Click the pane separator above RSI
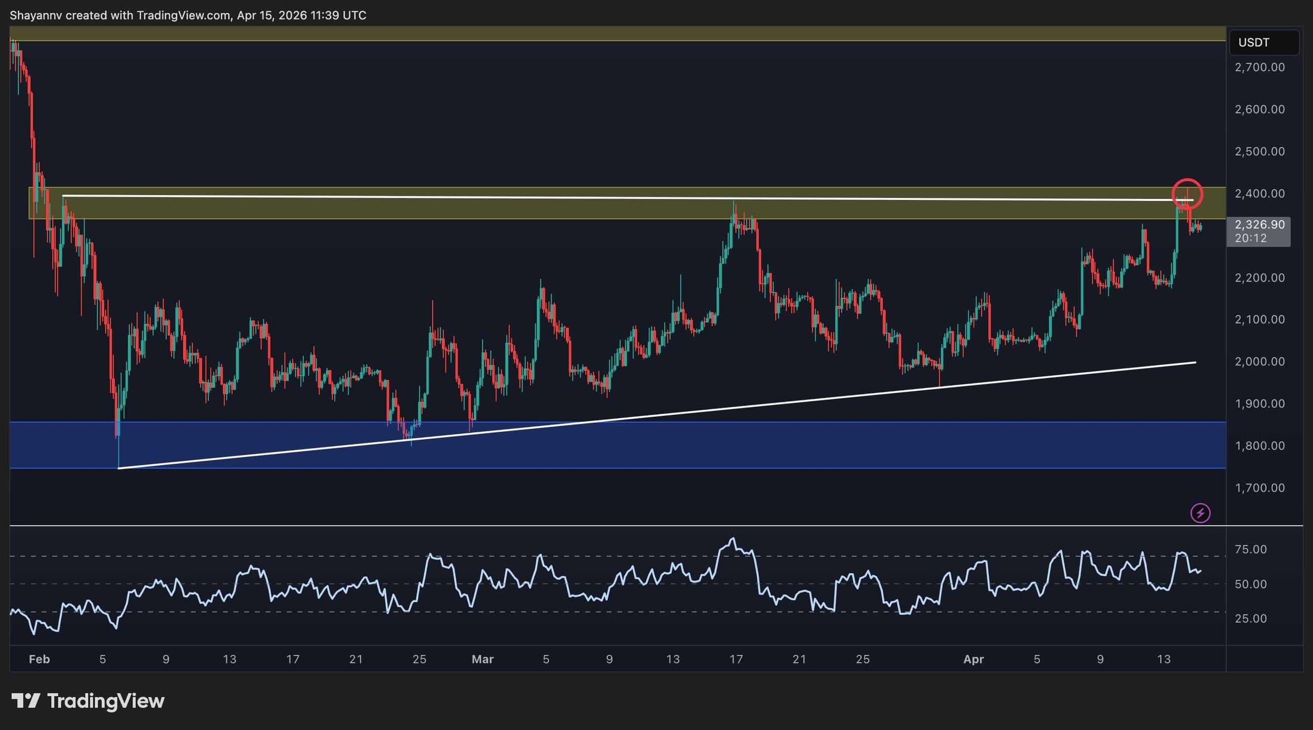Image resolution: width=1313 pixels, height=730 pixels. [x=615, y=525]
